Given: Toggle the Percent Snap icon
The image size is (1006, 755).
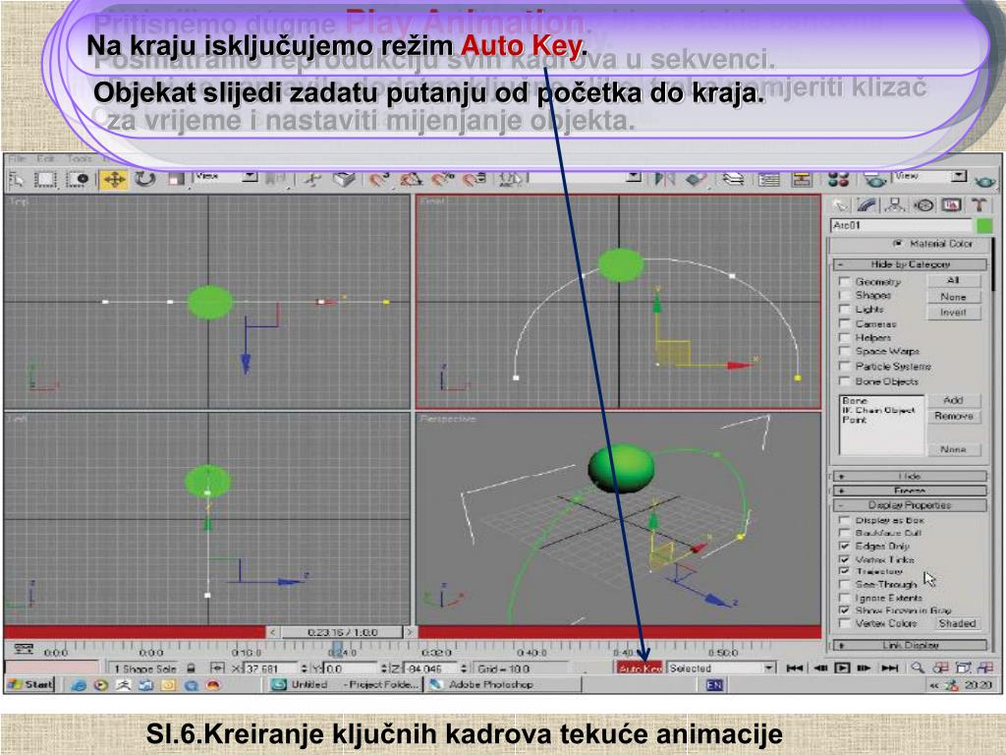Looking at the screenshot, I should pos(443,180).
